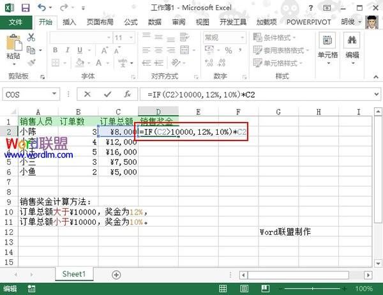The image size is (383, 295).
Task: Toggle Bold formatting
Action: 55,50
